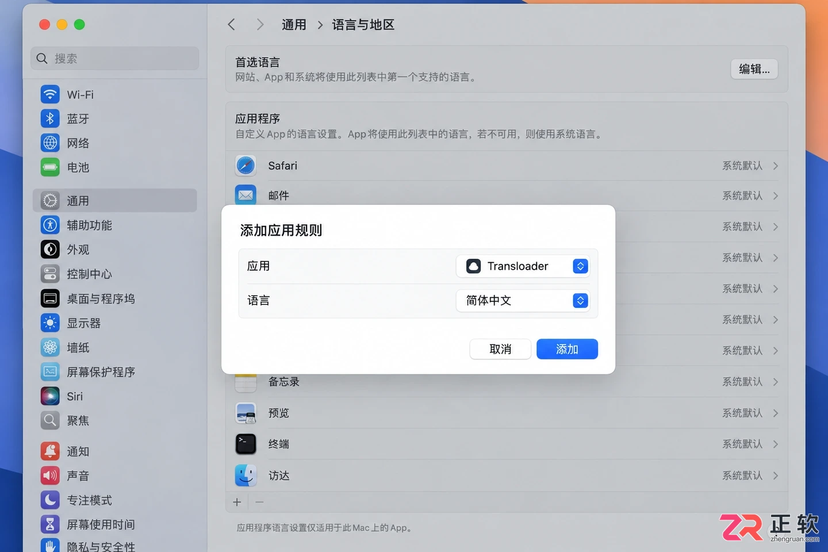Click the 编辑... button for 首选语言
This screenshot has height=552, width=828.
tap(754, 69)
